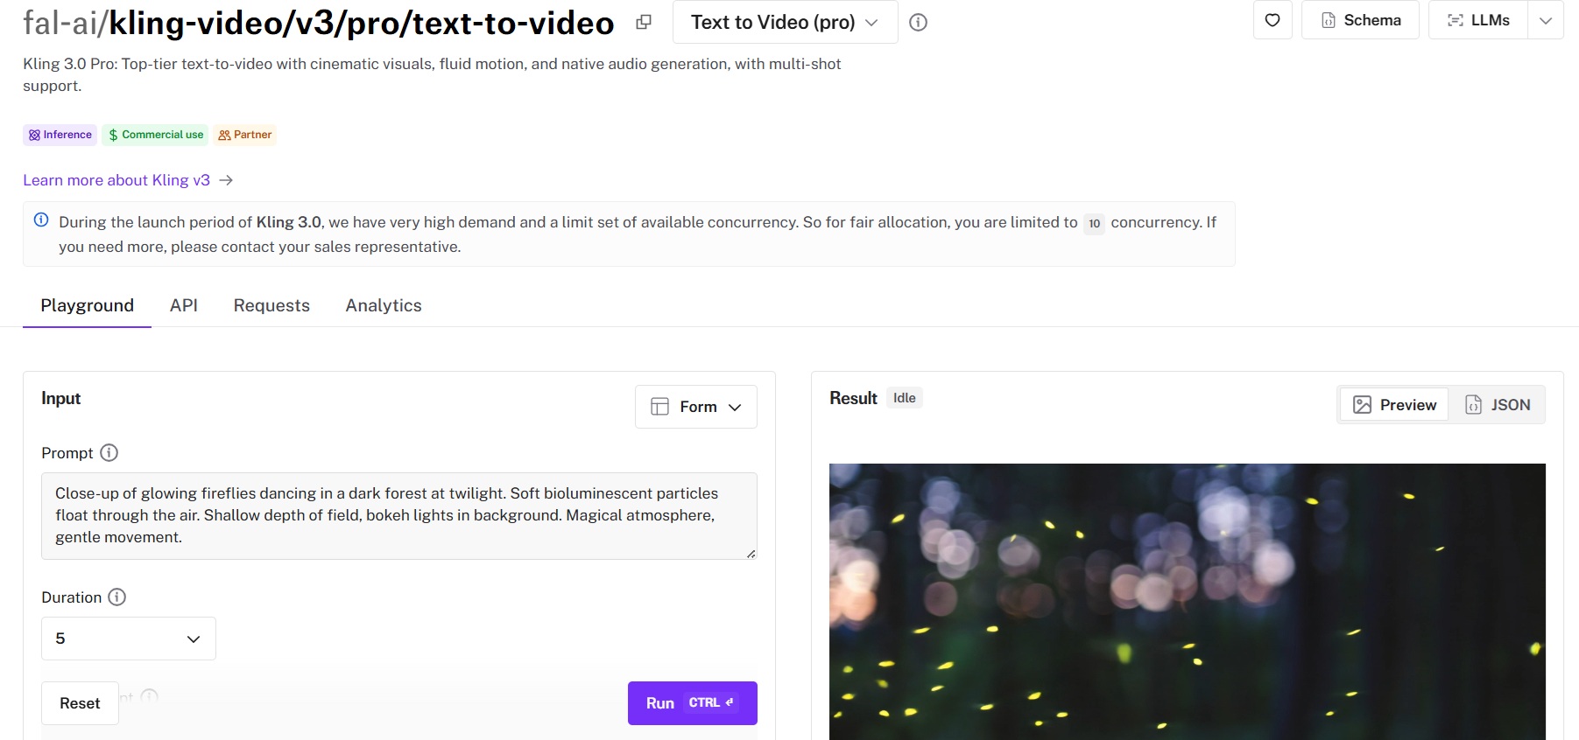1579x740 pixels.
Task: Open the Duration dropdown set to 5
Action: [x=129, y=639]
